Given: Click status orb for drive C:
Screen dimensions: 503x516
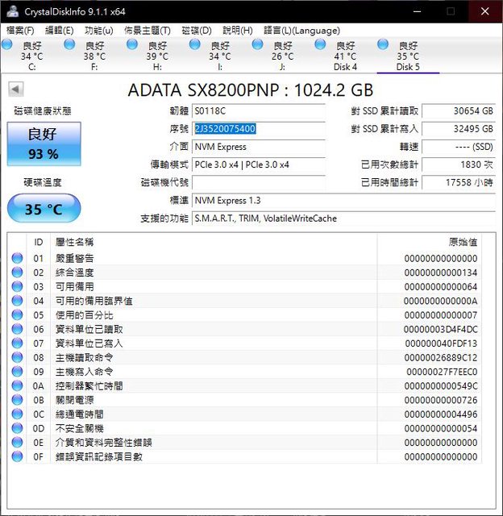Looking at the screenshot, I should click(x=7, y=45).
